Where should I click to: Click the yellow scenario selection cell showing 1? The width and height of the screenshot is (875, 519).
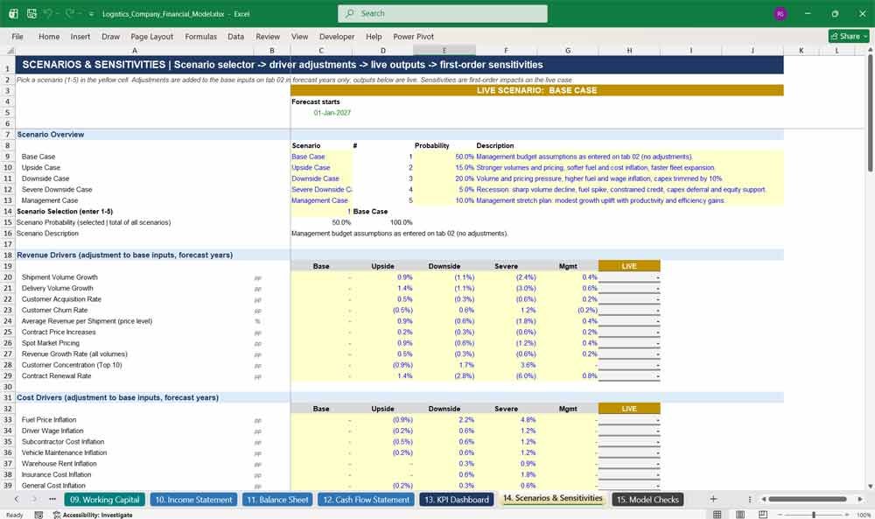pos(321,212)
